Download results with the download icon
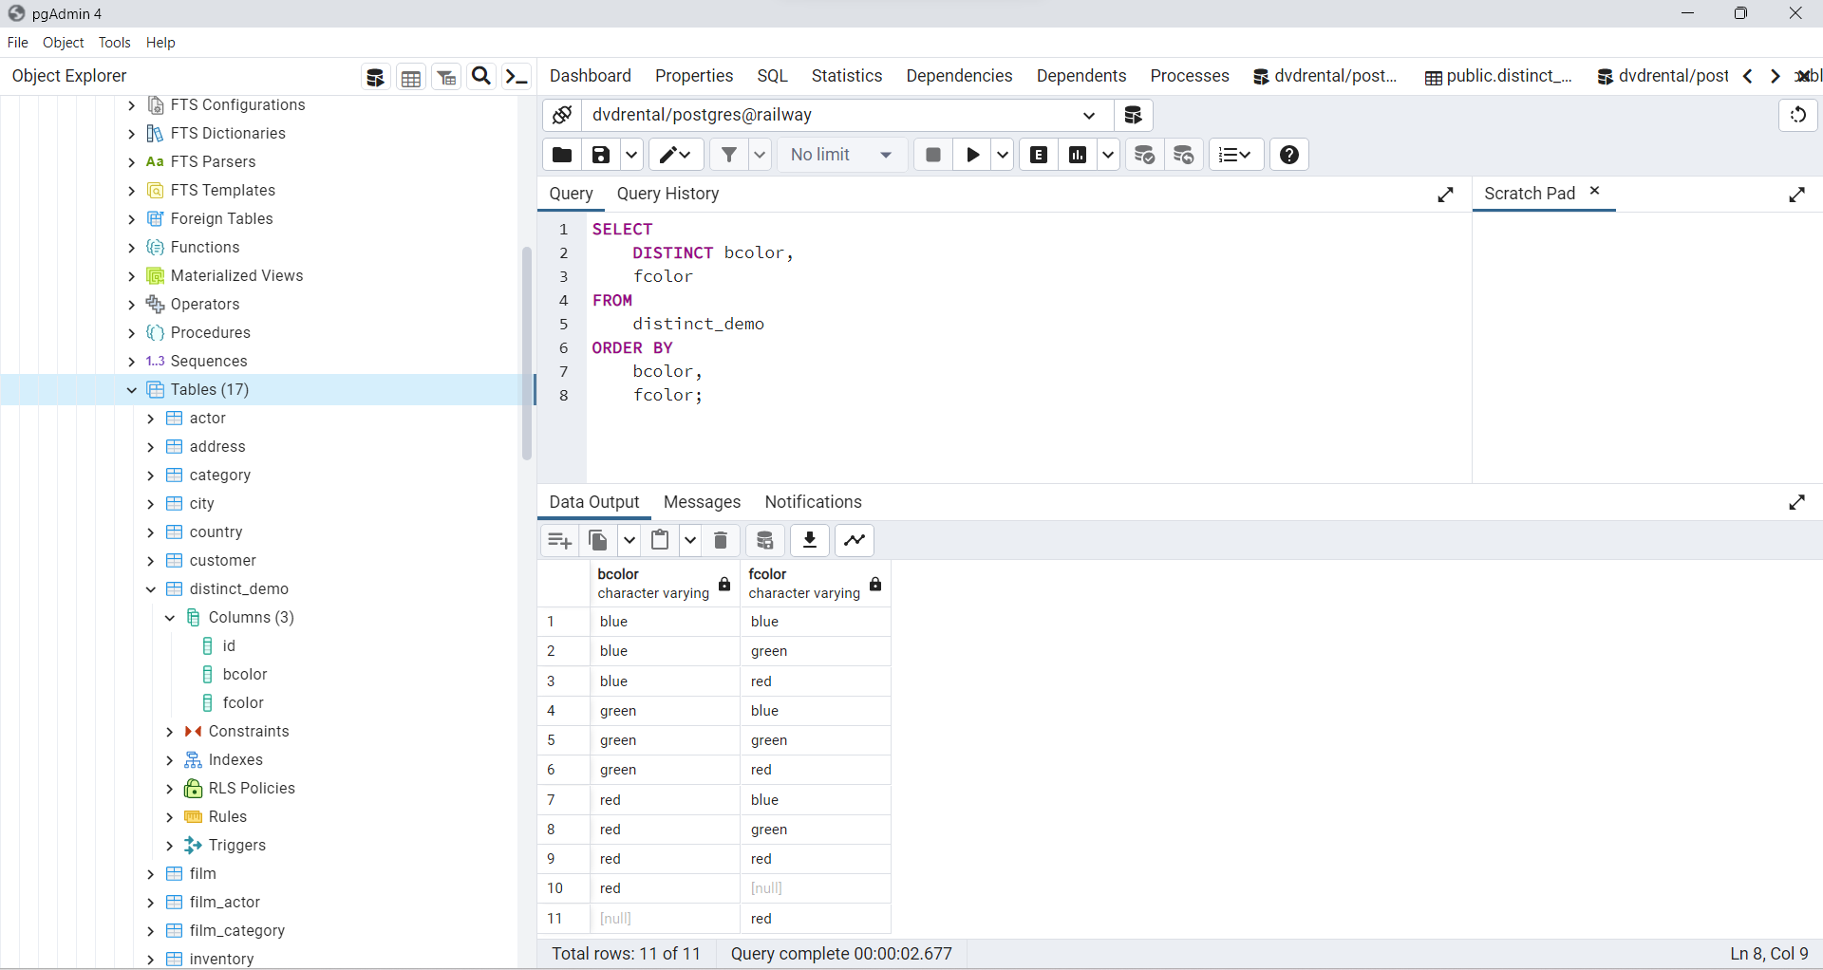This screenshot has height=970, width=1823. (810, 540)
